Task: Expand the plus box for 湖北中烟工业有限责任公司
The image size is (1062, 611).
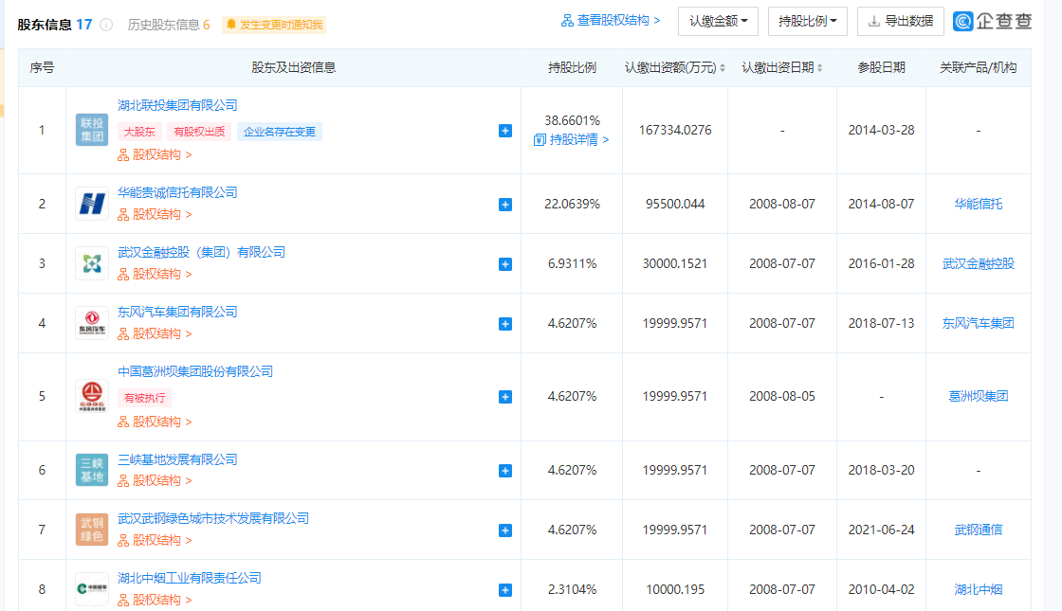Action: 505,590
